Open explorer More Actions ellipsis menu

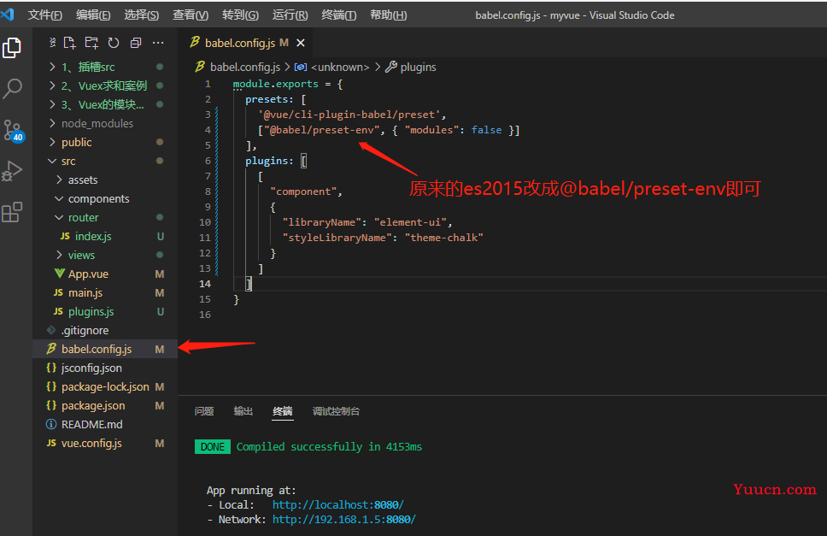pos(158,43)
